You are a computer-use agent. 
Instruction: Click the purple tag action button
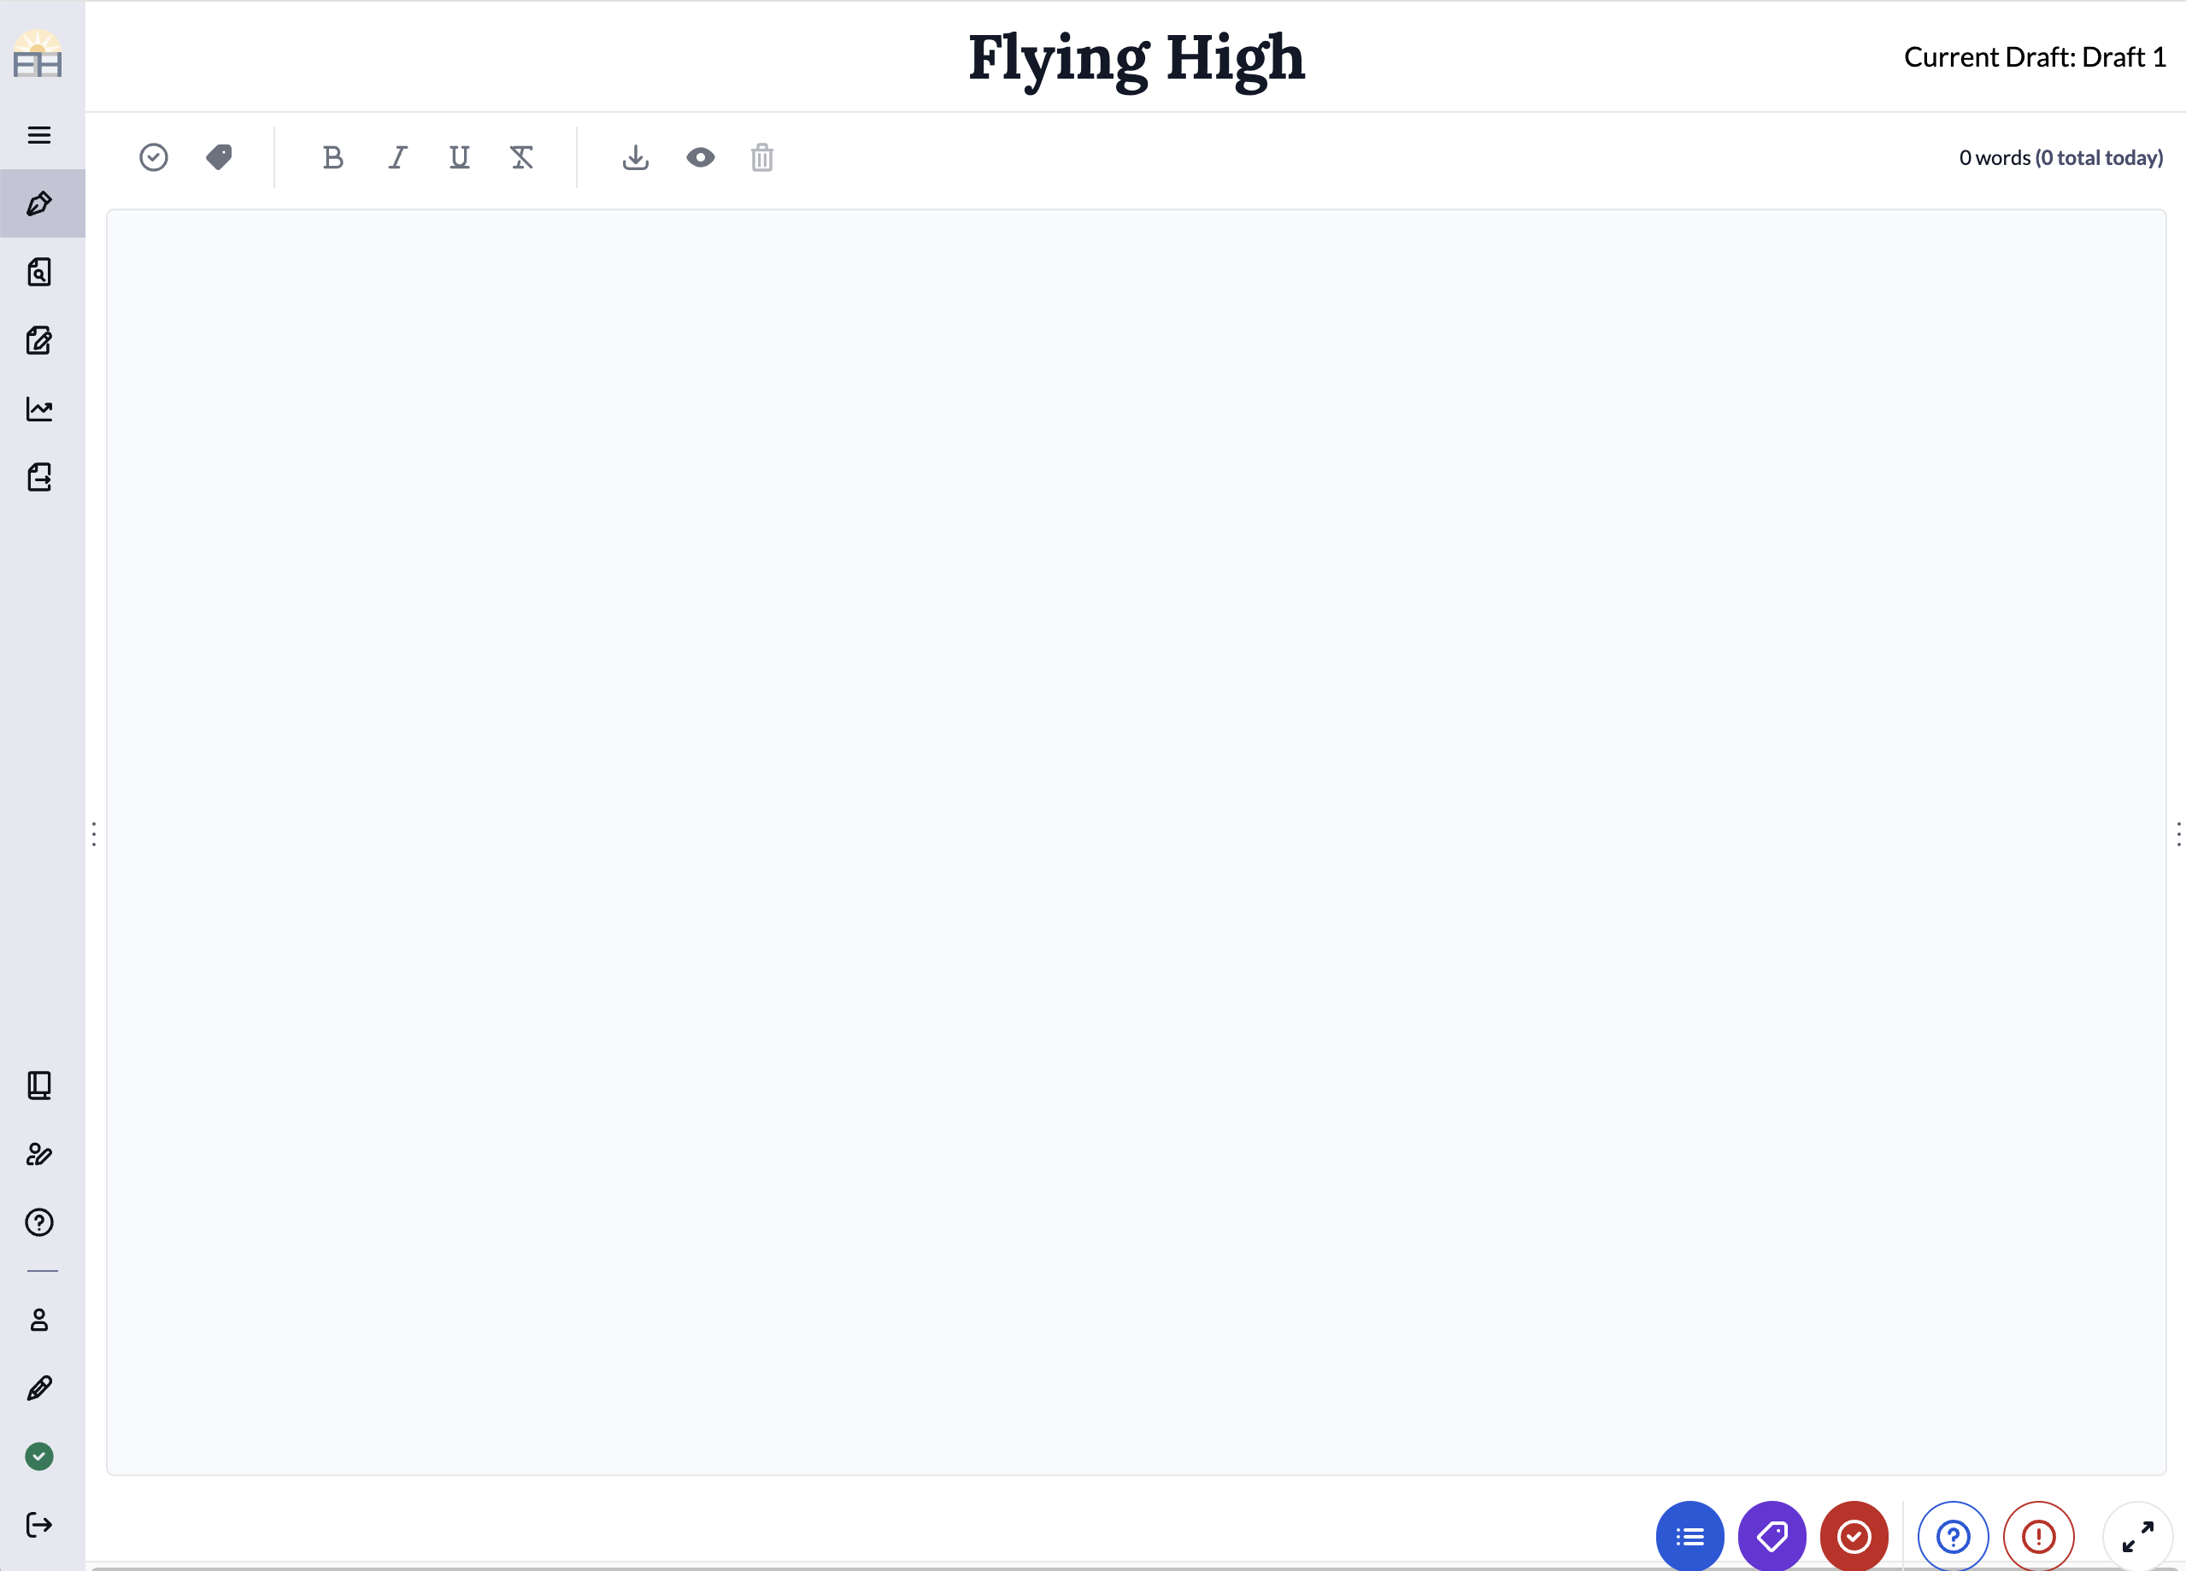click(1773, 1537)
